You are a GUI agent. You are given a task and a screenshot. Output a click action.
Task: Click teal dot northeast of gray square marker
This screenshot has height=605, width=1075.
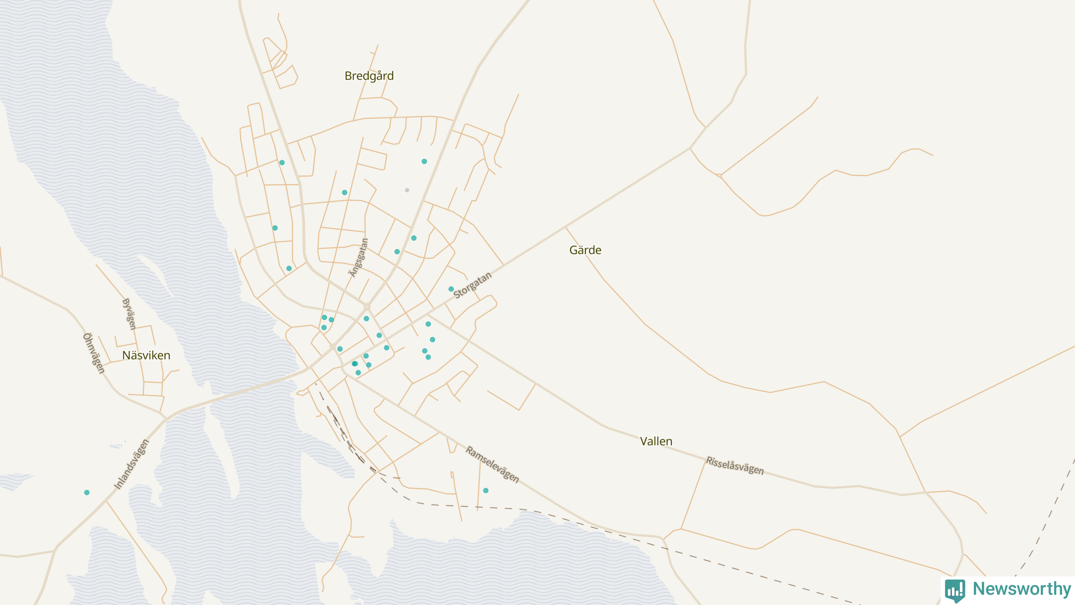[x=424, y=161]
